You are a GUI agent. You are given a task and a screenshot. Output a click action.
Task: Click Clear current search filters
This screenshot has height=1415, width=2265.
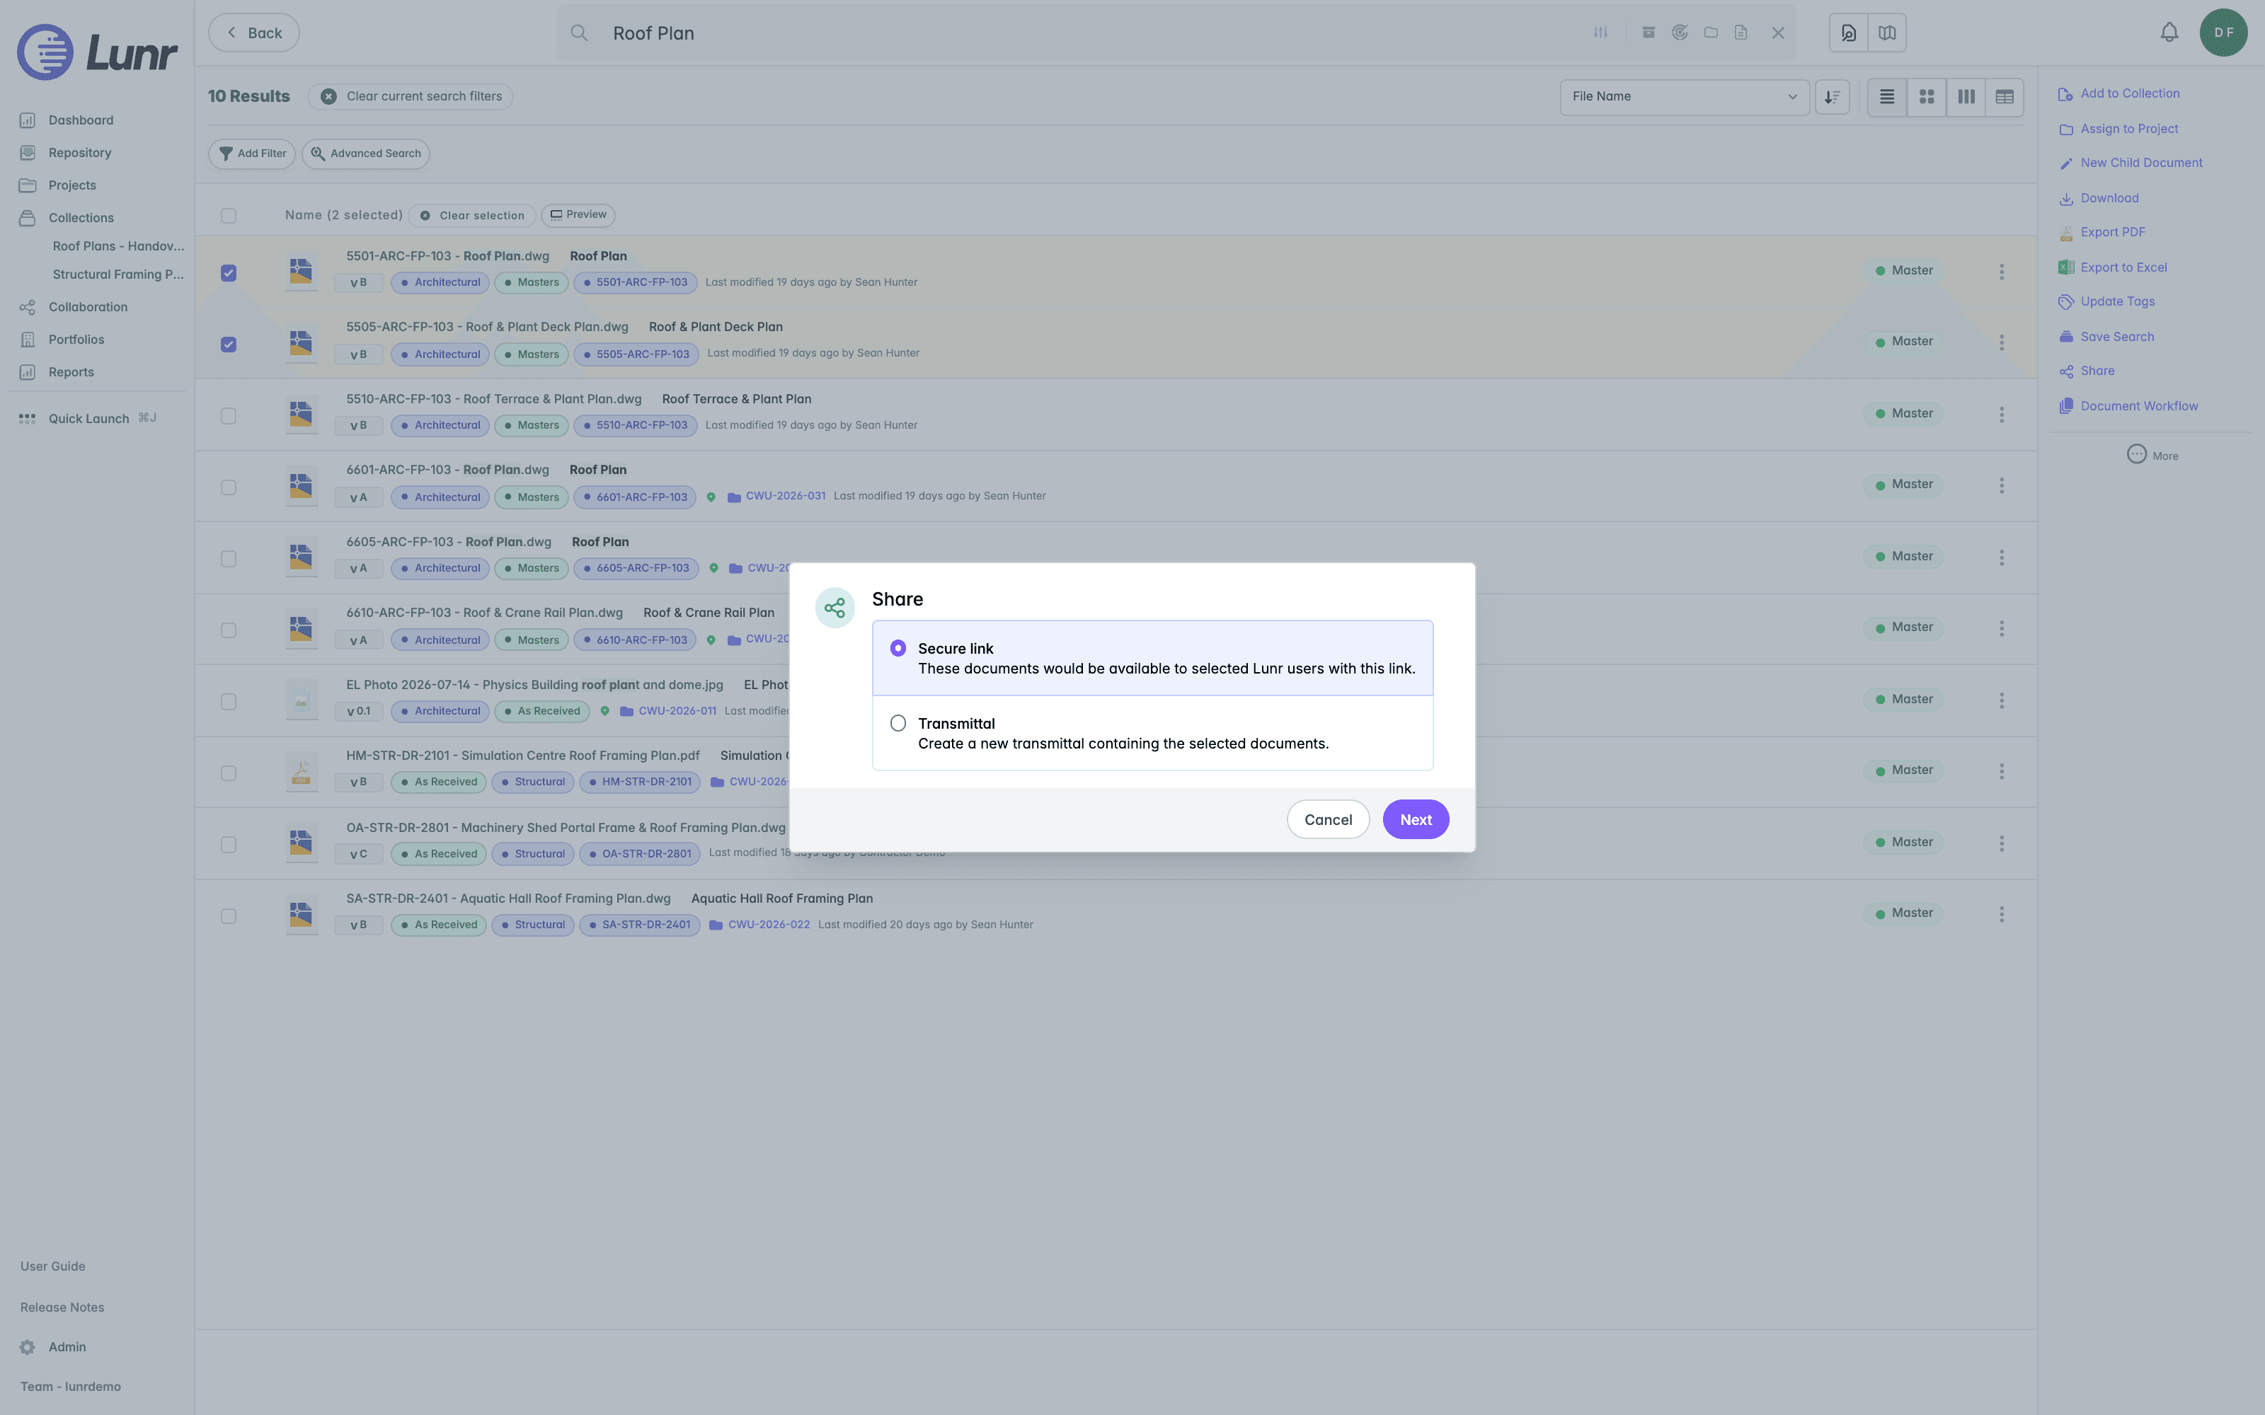(410, 96)
